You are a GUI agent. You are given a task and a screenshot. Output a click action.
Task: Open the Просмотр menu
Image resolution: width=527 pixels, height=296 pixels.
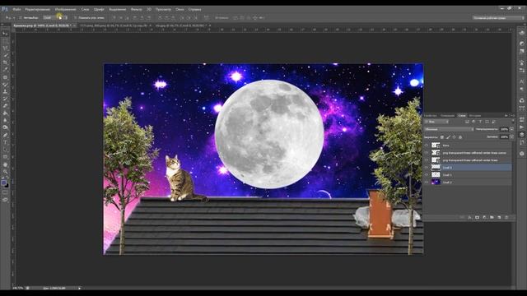point(163,9)
